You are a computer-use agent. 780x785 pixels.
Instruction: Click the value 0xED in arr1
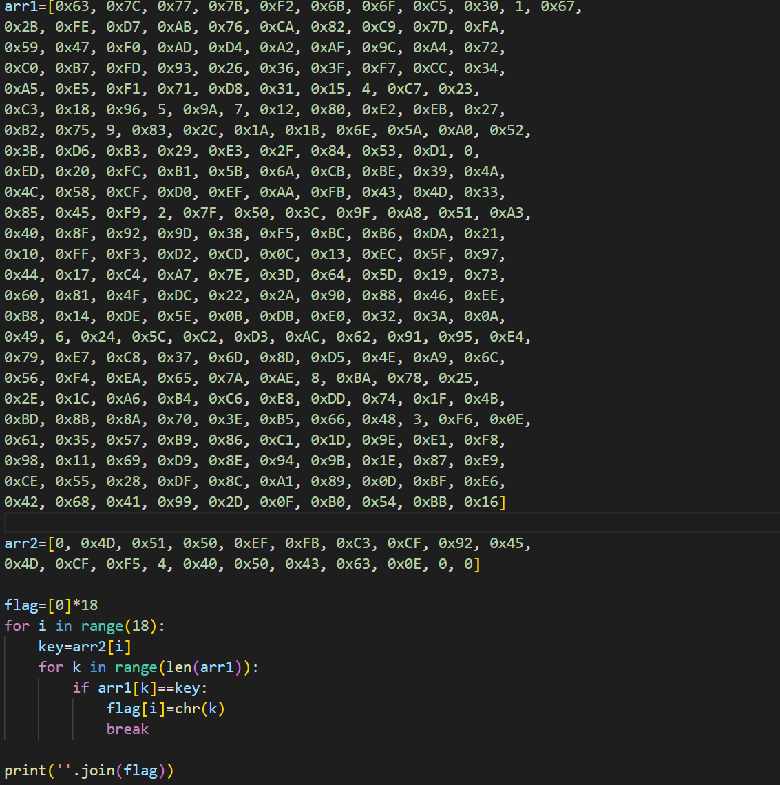point(21,171)
